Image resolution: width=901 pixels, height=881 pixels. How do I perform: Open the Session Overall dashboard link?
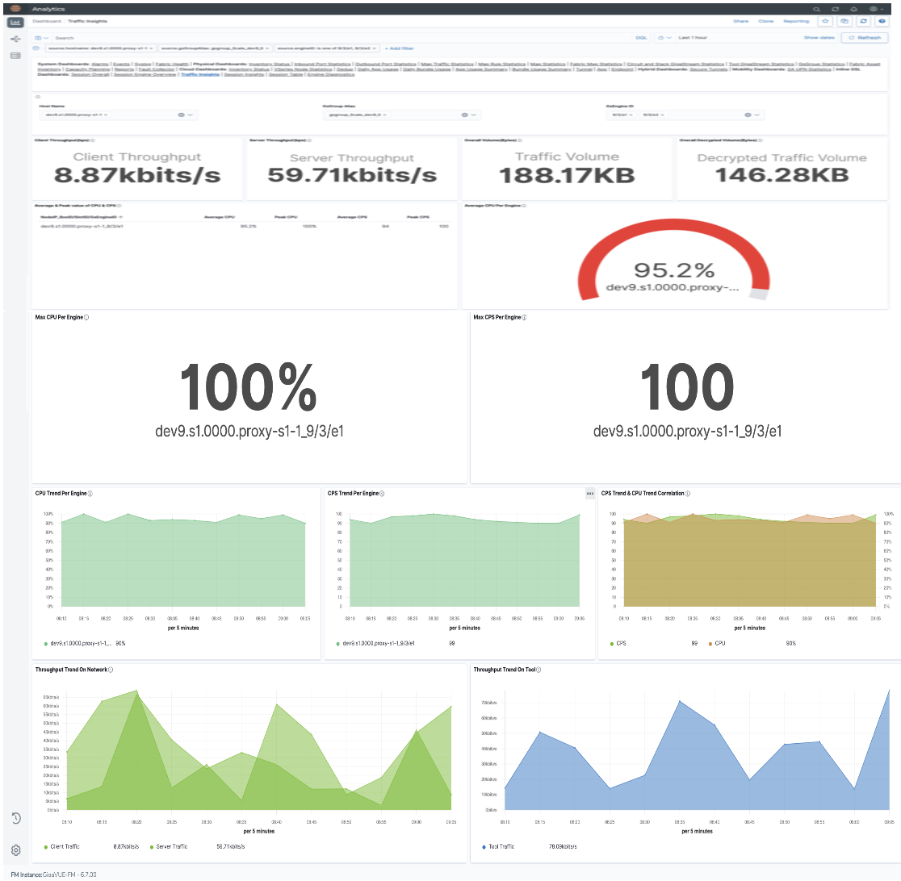tap(90, 74)
